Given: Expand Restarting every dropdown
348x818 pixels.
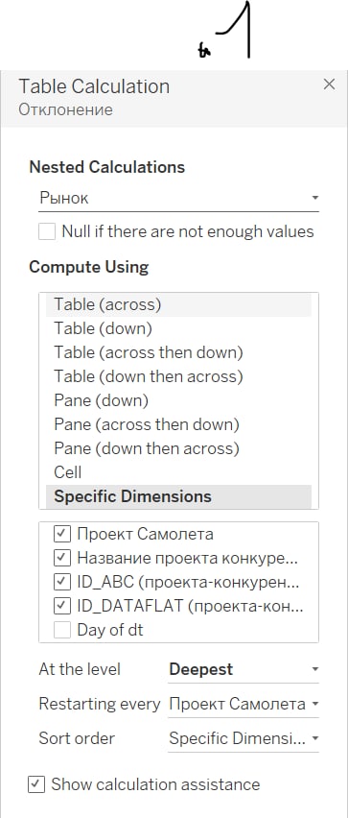Looking at the screenshot, I should click(244, 705).
